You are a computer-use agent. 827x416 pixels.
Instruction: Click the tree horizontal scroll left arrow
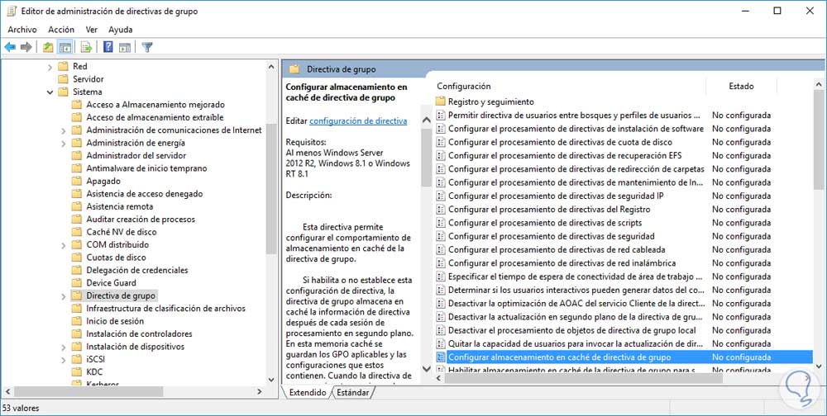pyautogui.click(x=8, y=392)
